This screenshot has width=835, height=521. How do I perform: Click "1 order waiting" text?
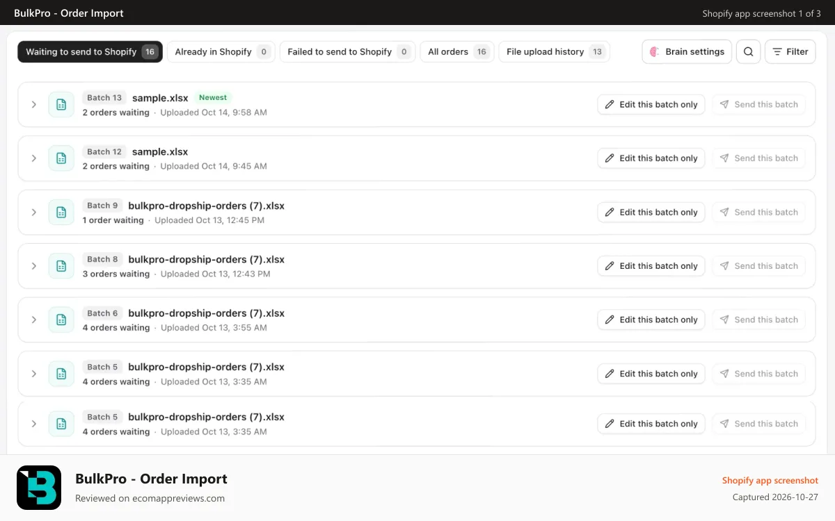(x=113, y=220)
